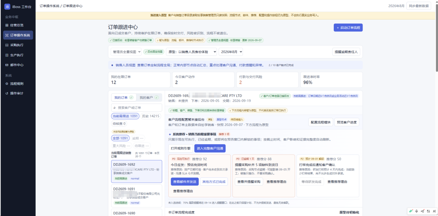Image resolution: width=438 pixels, height=216 pixels.
Task: Switch to the 我的订单 tab
Action: pyautogui.click(x=124, y=98)
